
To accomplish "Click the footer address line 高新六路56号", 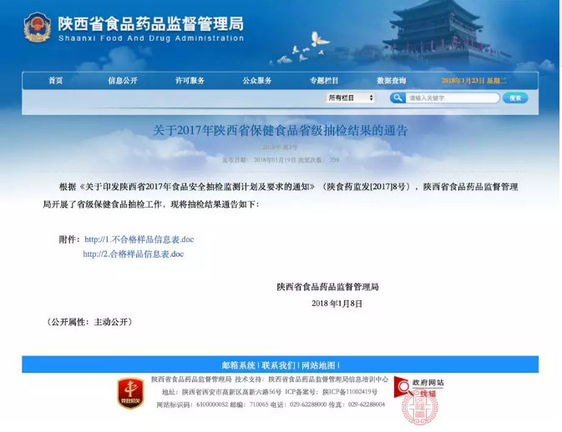I will [x=221, y=392].
